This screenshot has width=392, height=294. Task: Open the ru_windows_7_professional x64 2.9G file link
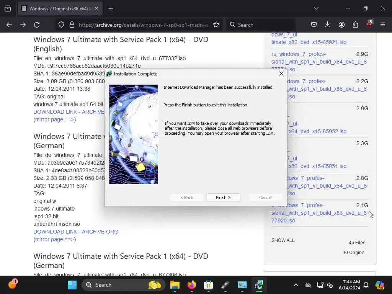[x=319, y=62]
